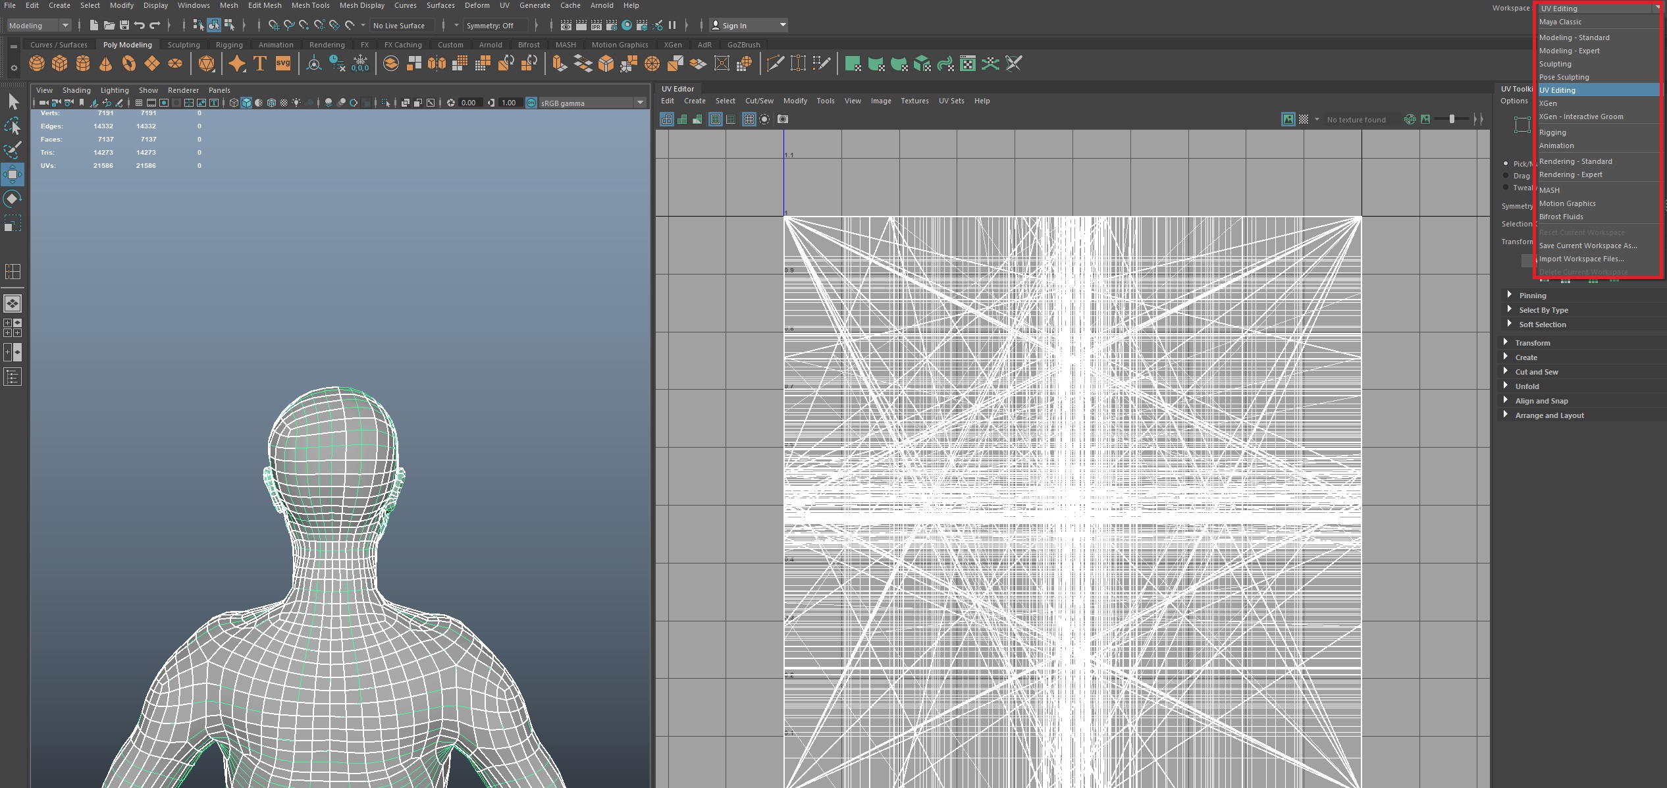Select the polygon Type text tool

point(260,64)
